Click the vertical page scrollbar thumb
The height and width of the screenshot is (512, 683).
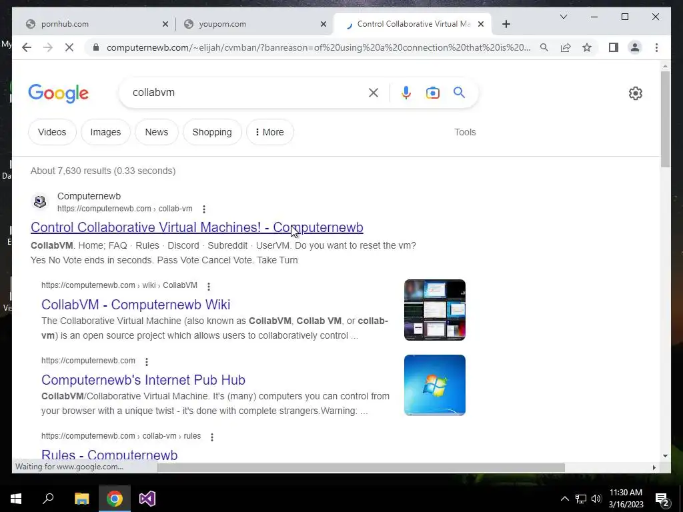665,119
